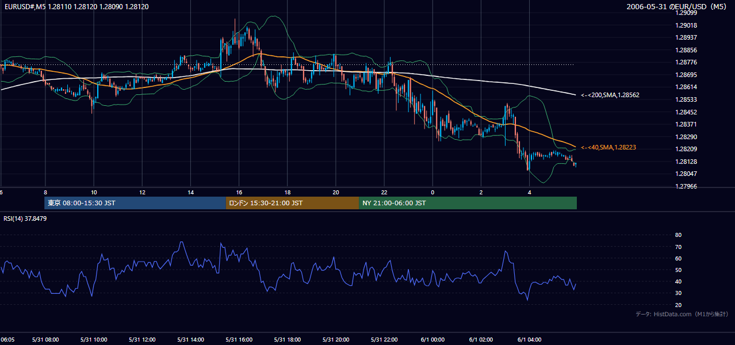Image resolution: width=735 pixels, height=345 pixels.
Task: Click the price axis value 1.28937
Action: click(x=686, y=38)
